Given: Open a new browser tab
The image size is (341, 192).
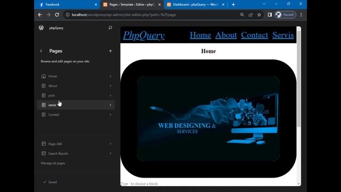Looking at the screenshot, I should pos(233,4).
